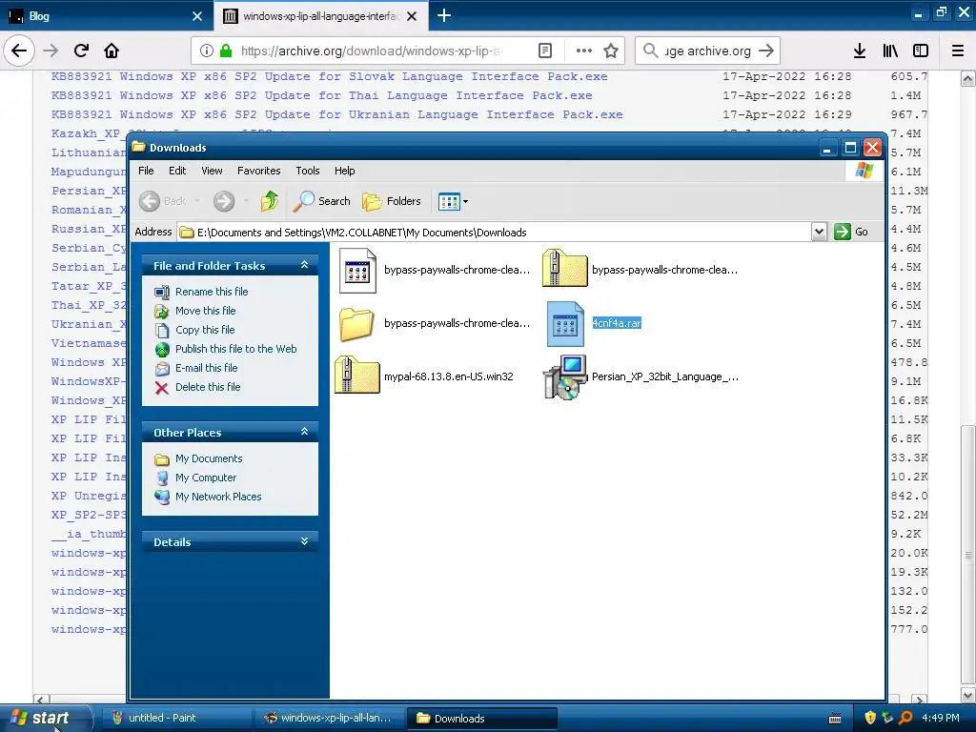Click the 4cnf4a.rar file name label

point(617,323)
